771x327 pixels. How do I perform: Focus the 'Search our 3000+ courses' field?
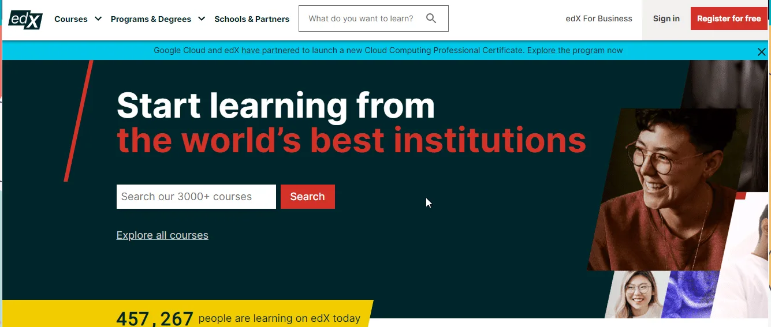click(196, 197)
